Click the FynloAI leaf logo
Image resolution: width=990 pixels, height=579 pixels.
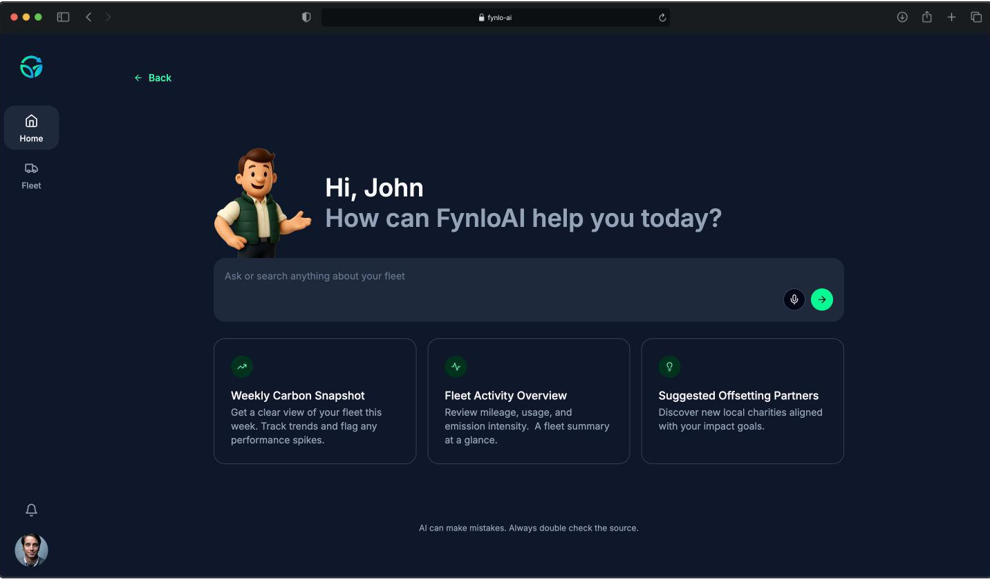[x=31, y=67]
